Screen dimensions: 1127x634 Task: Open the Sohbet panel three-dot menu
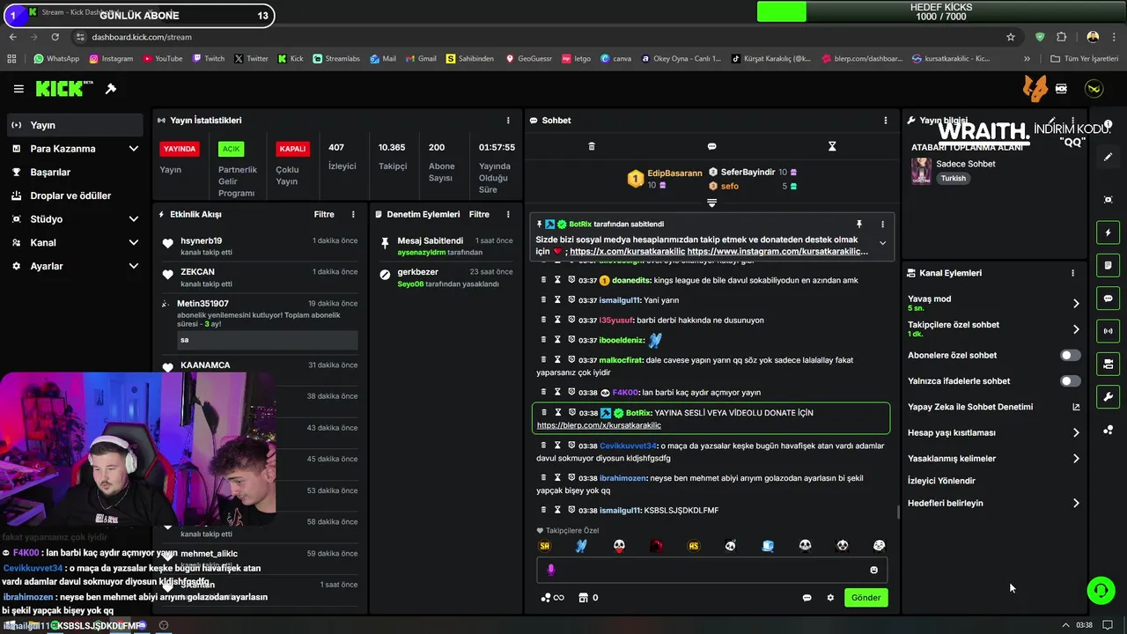(x=886, y=121)
